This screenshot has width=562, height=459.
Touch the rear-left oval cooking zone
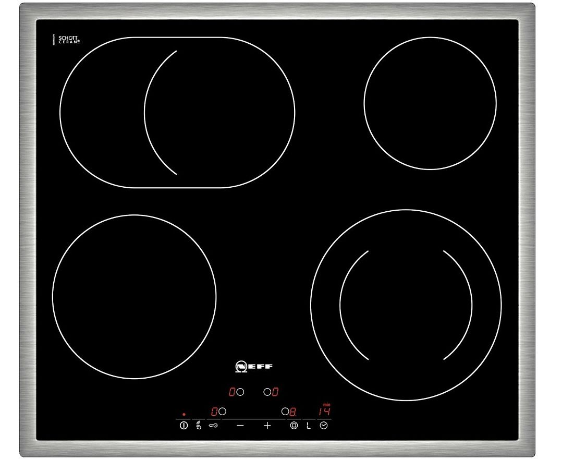[177, 112]
